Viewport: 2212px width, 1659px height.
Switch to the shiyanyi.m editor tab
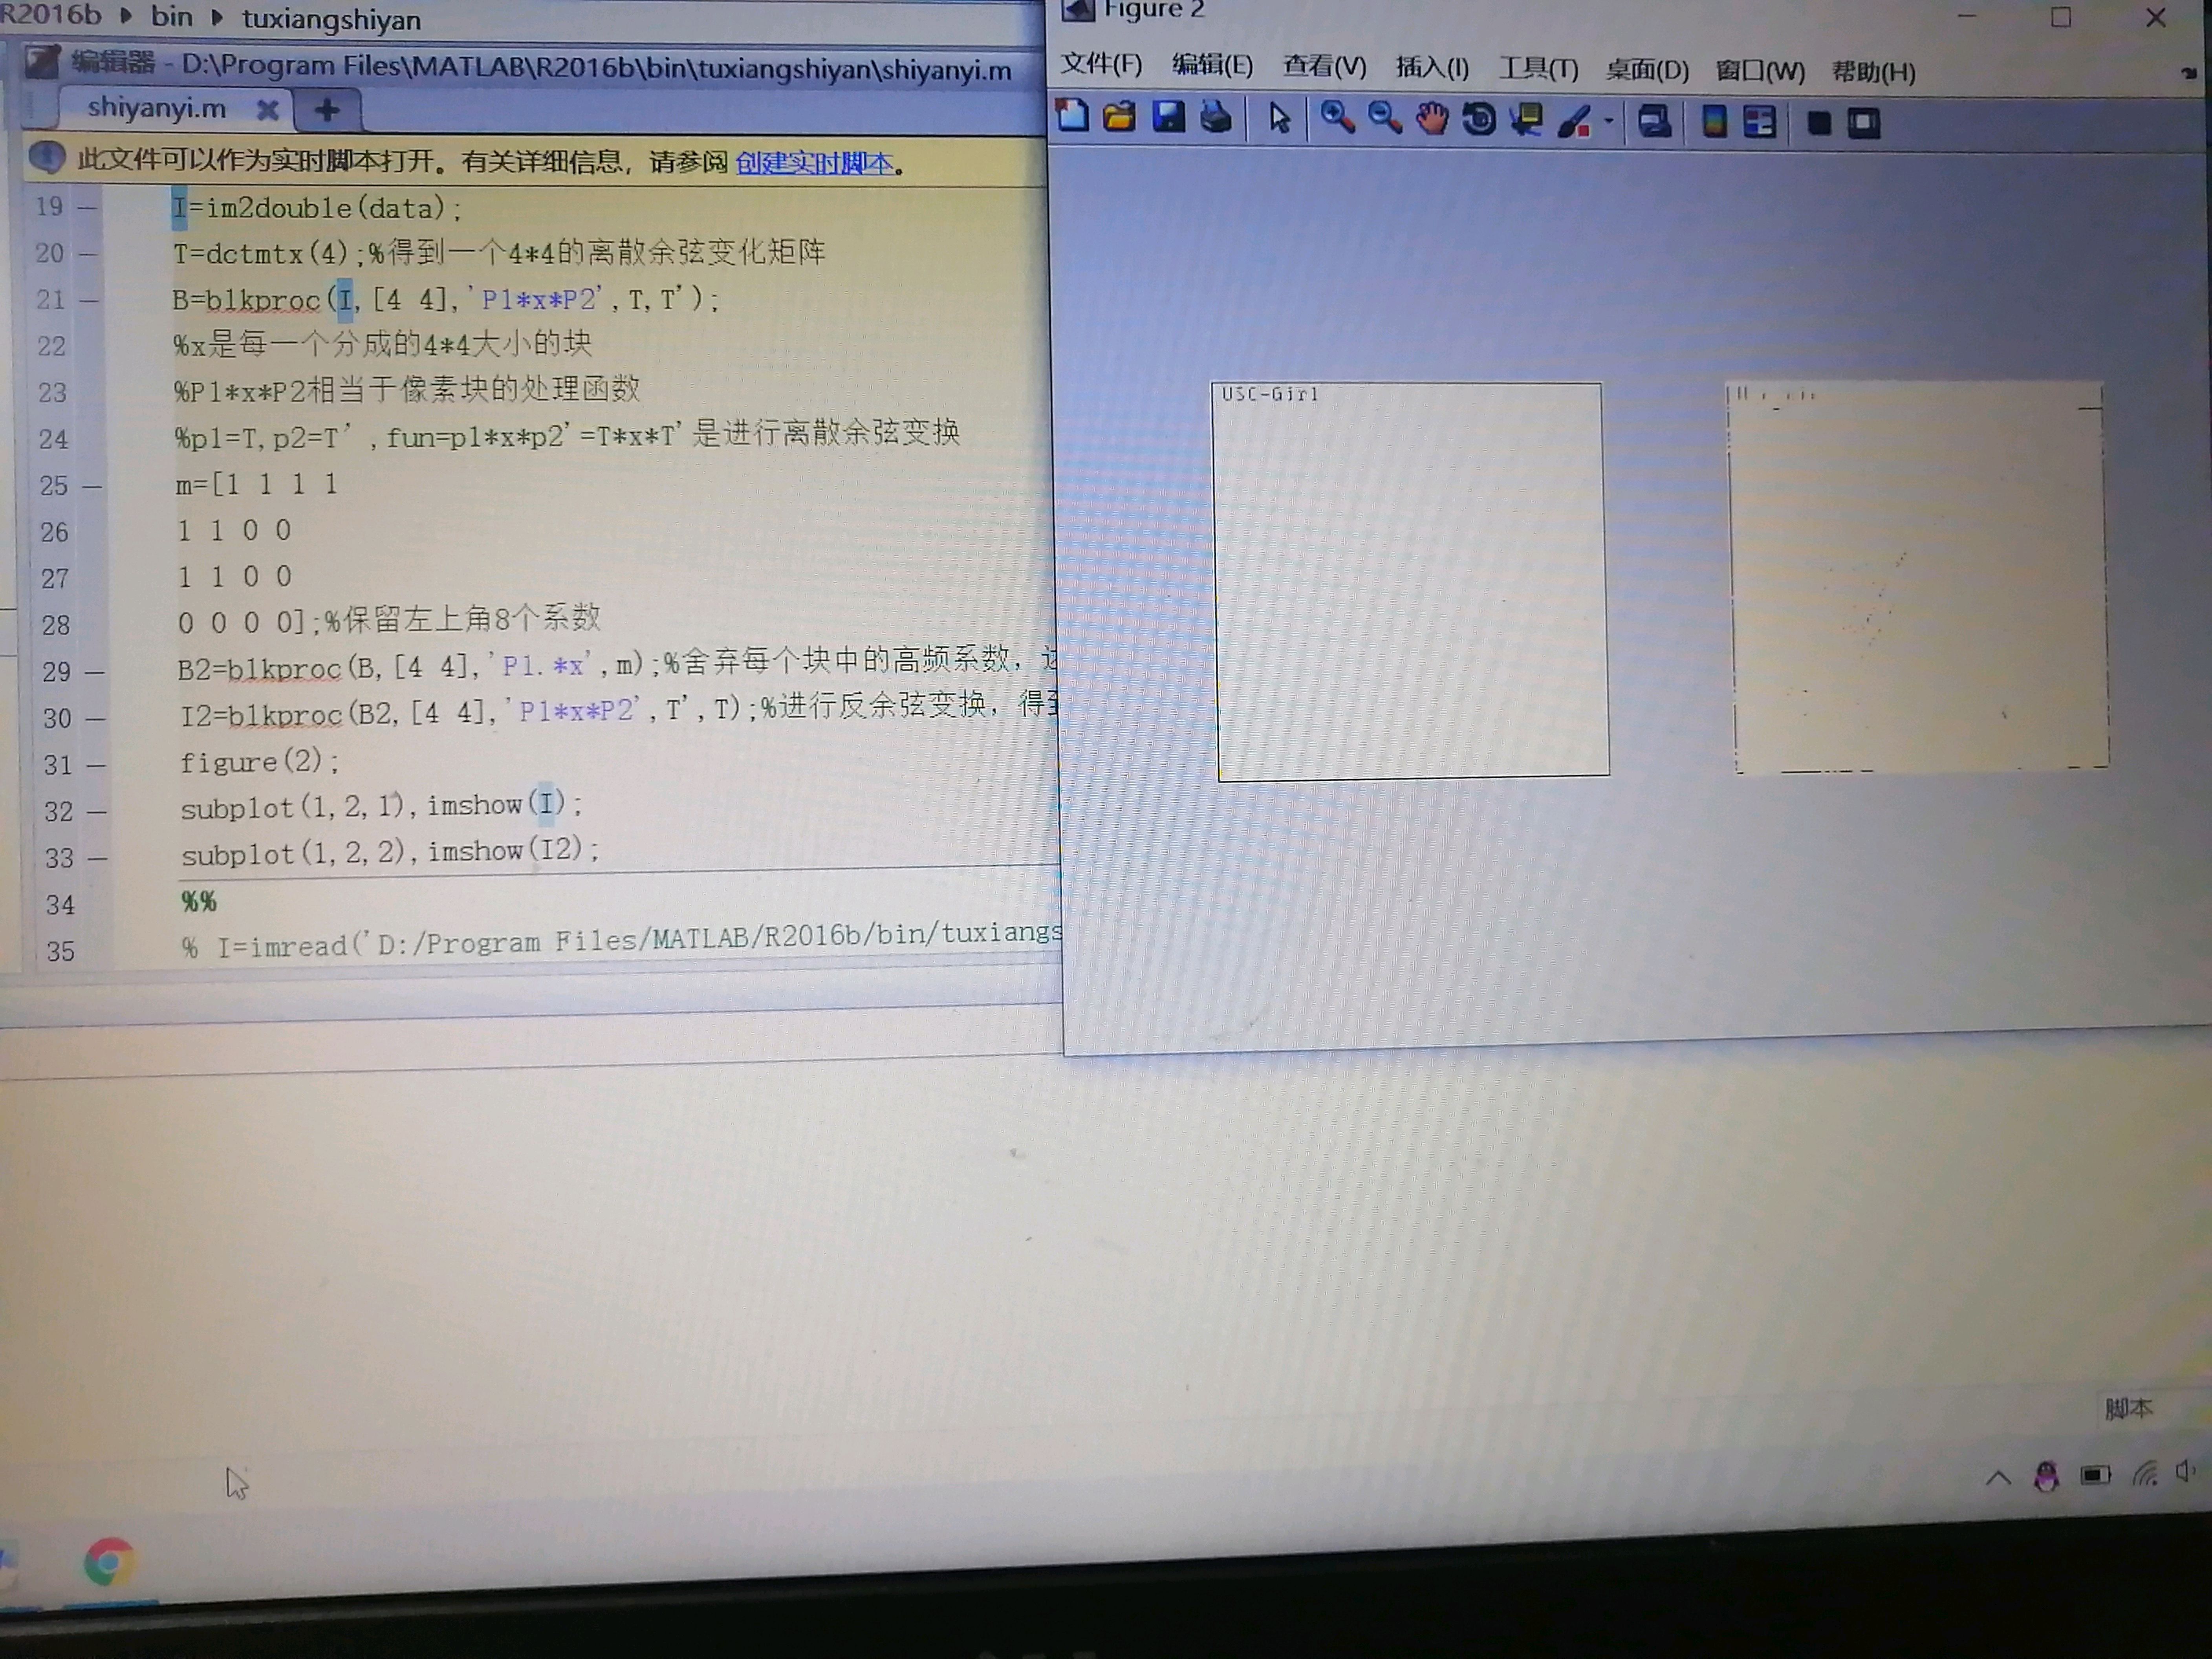pos(157,108)
